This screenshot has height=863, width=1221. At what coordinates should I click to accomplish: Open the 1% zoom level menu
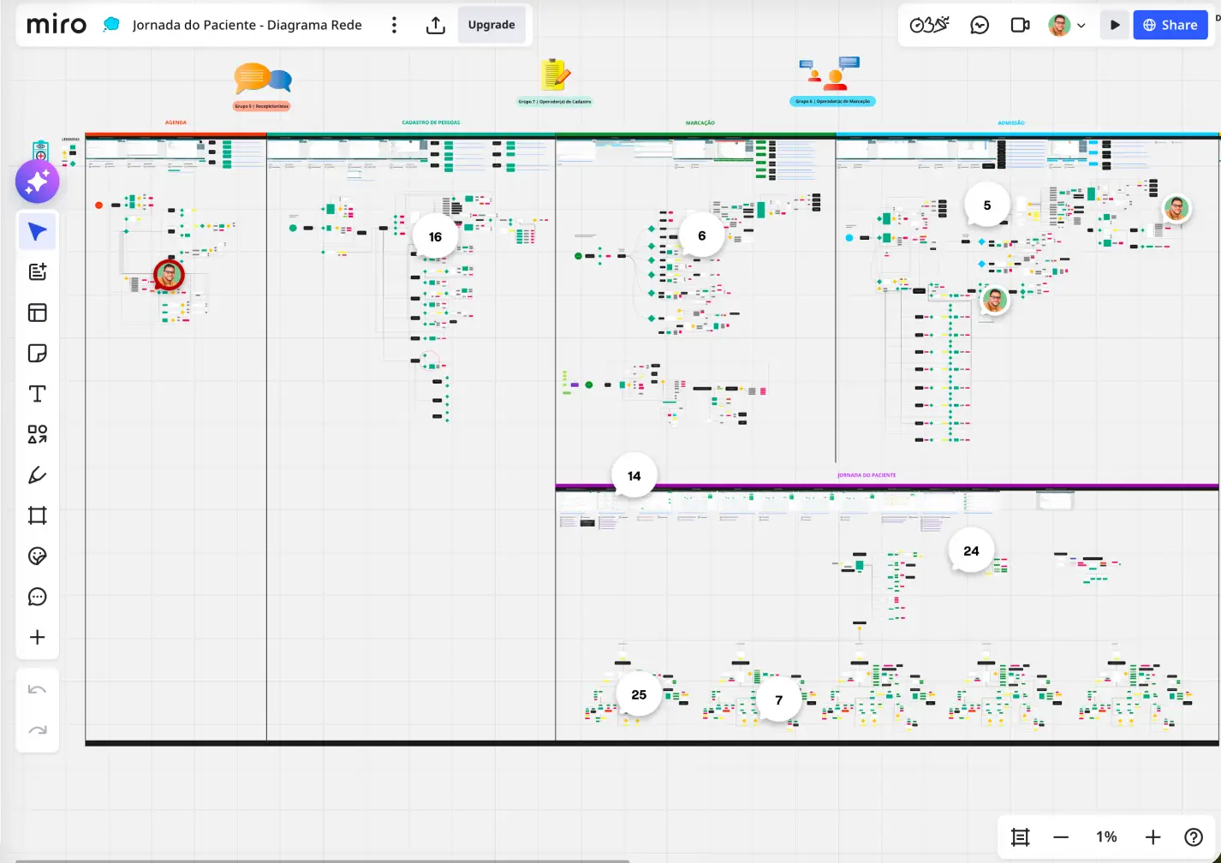pos(1106,836)
